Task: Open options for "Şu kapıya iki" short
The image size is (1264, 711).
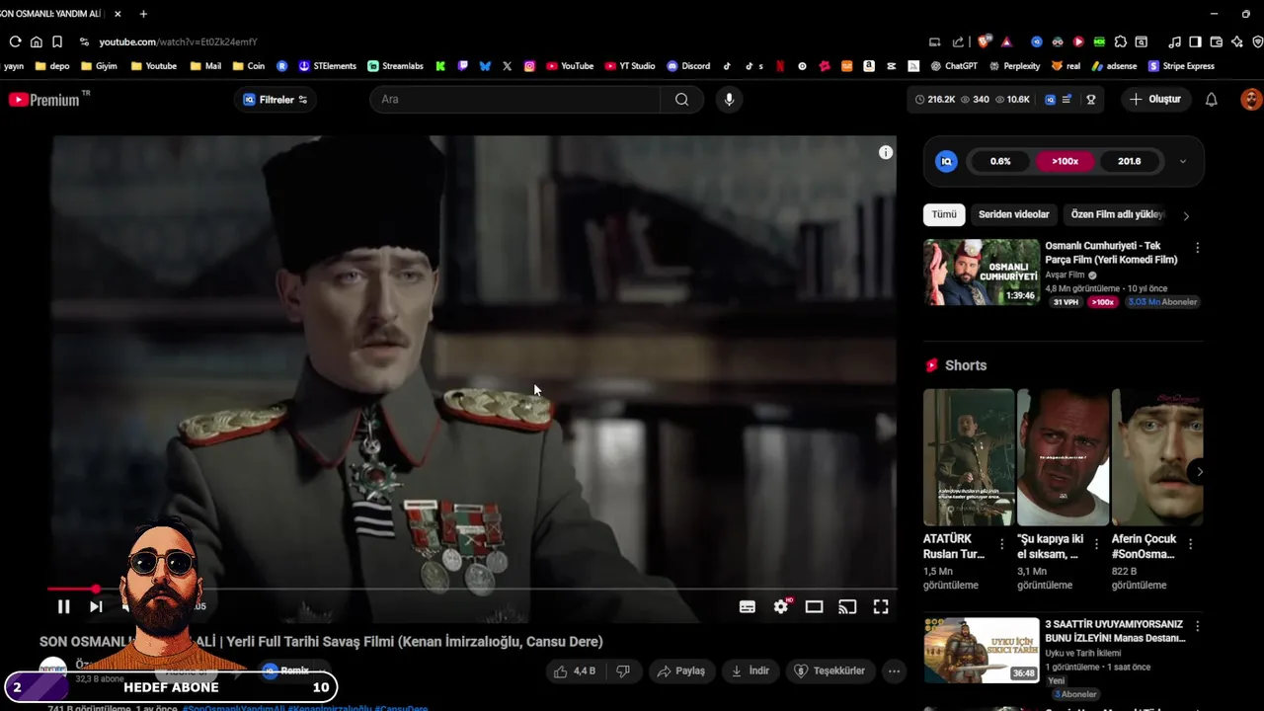Action: (x=1096, y=544)
